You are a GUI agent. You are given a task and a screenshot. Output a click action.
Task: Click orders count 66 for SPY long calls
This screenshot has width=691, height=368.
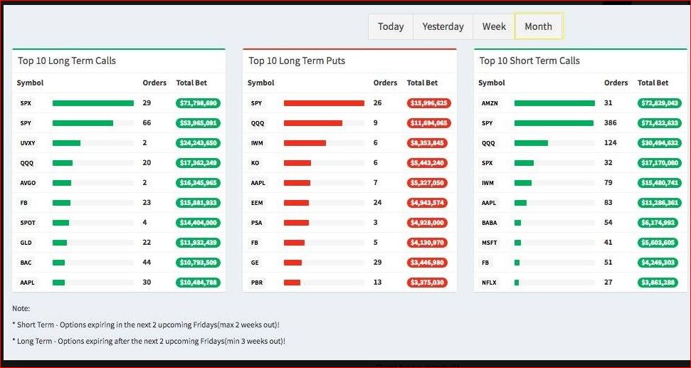click(x=147, y=123)
